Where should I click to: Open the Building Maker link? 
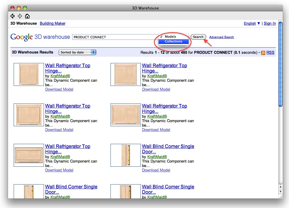[53, 23]
